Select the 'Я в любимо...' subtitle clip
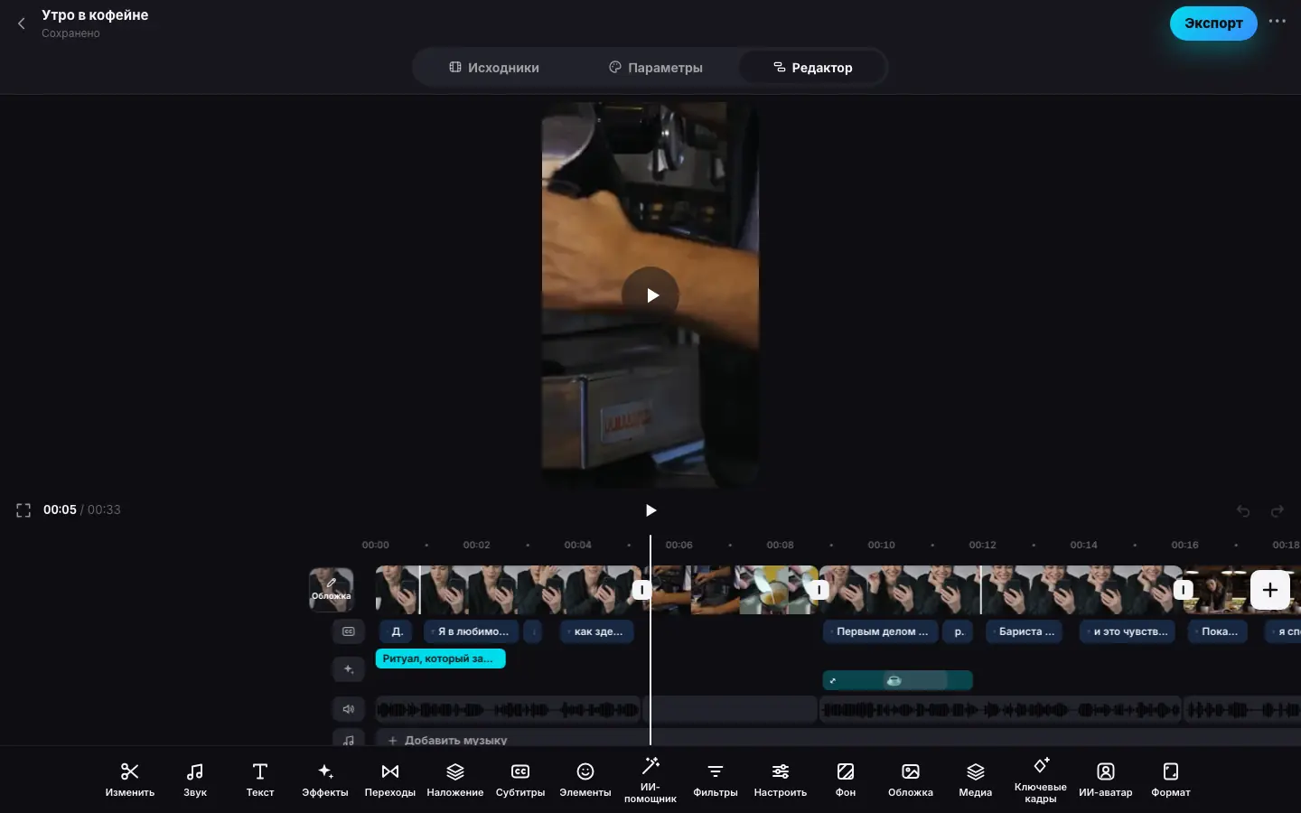This screenshot has height=813, width=1301. pyautogui.click(x=471, y=631)
